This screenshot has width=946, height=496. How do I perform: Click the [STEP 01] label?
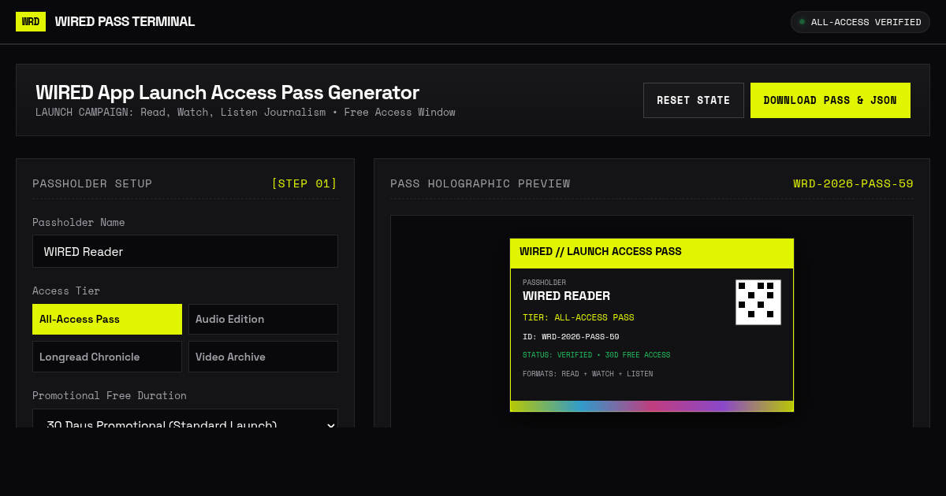[x=304, y=183]
